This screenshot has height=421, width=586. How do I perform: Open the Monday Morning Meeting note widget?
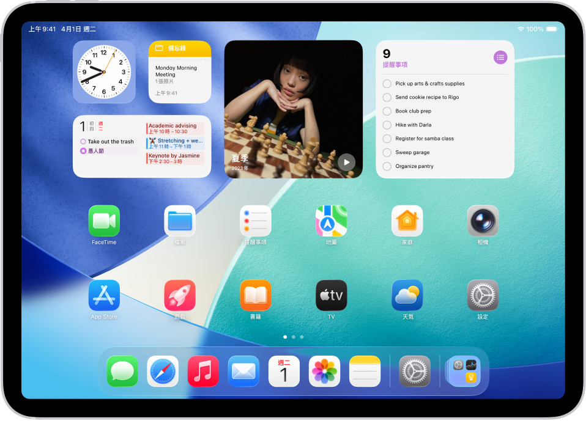(x=179, y=71)
